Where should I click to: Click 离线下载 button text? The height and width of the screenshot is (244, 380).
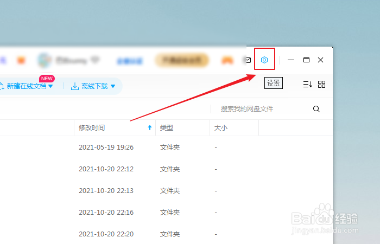pos(94,86)
